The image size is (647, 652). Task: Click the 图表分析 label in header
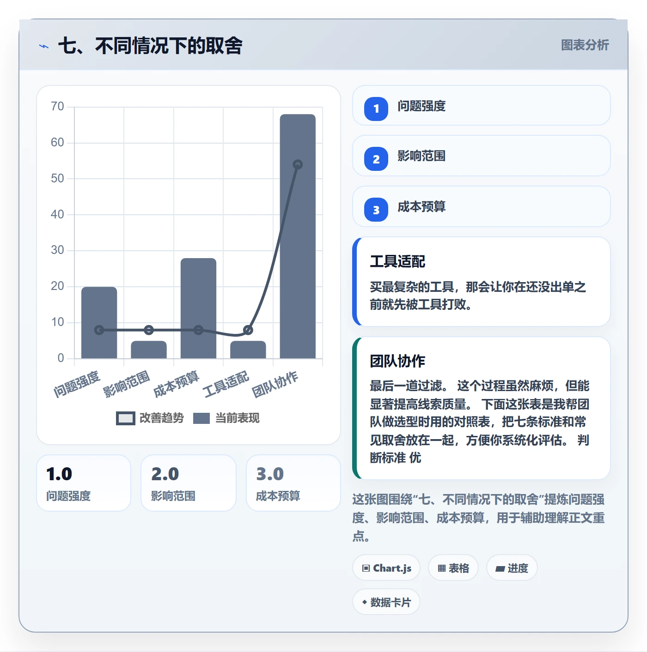[x=585, y=45]
